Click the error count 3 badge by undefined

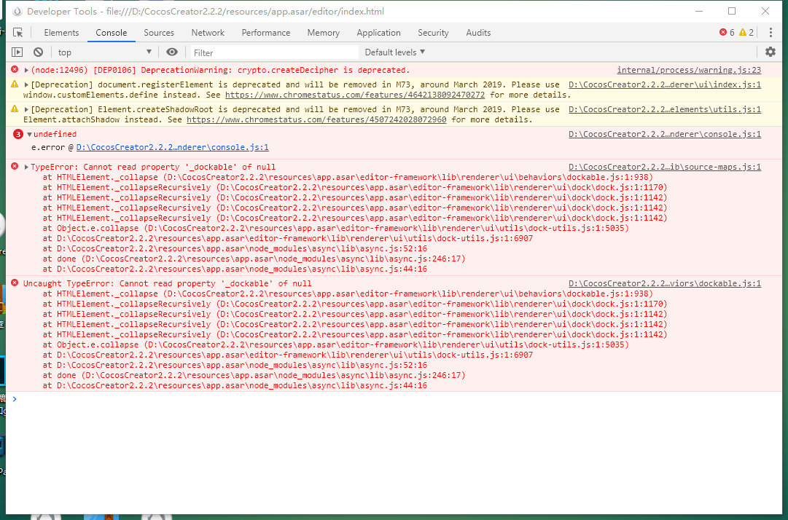tap(18, 135)
